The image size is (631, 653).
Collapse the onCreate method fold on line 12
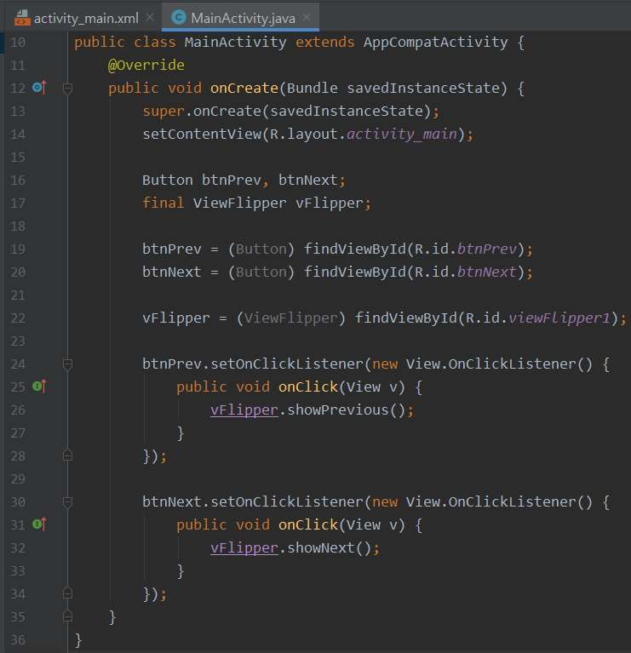pyautogui.click(x=67, y=89)
